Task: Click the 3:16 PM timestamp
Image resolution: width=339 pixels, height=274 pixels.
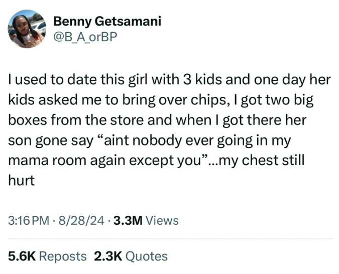Action: [x=28, y=220]
